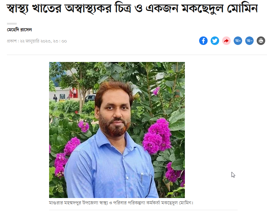Open the article photo of the man

(x=117, y=130)
